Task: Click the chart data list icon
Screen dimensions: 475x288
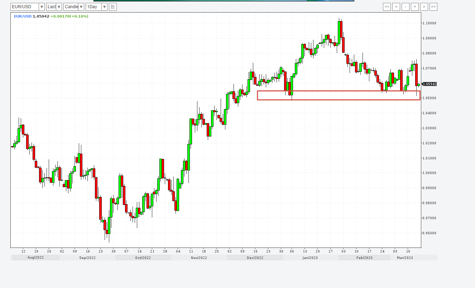Action: [113, 7]
